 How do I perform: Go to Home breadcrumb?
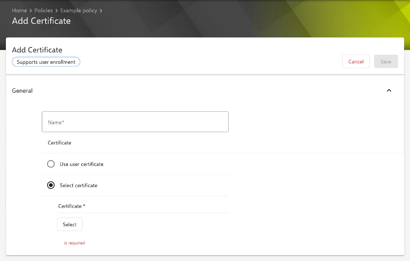coord(19,10)
